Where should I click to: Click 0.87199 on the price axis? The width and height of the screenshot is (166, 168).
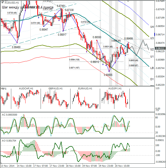pos(160,18)
